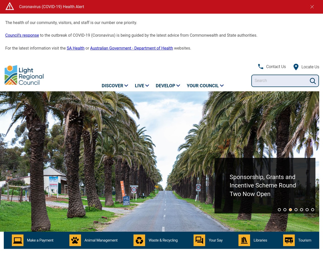Open the Animal Management paw icon
This screenshot has height=259, width=323.
coord(75,240)
